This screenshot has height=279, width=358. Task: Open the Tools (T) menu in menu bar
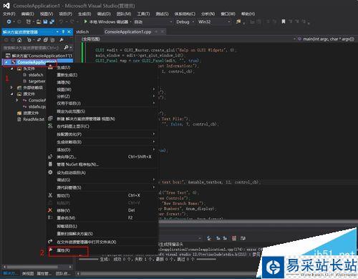[x=143, y=14]
